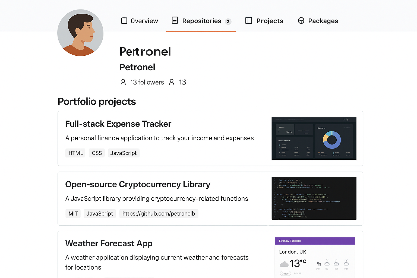
Task: Select the MIT license badge
Action: [73, 213]
